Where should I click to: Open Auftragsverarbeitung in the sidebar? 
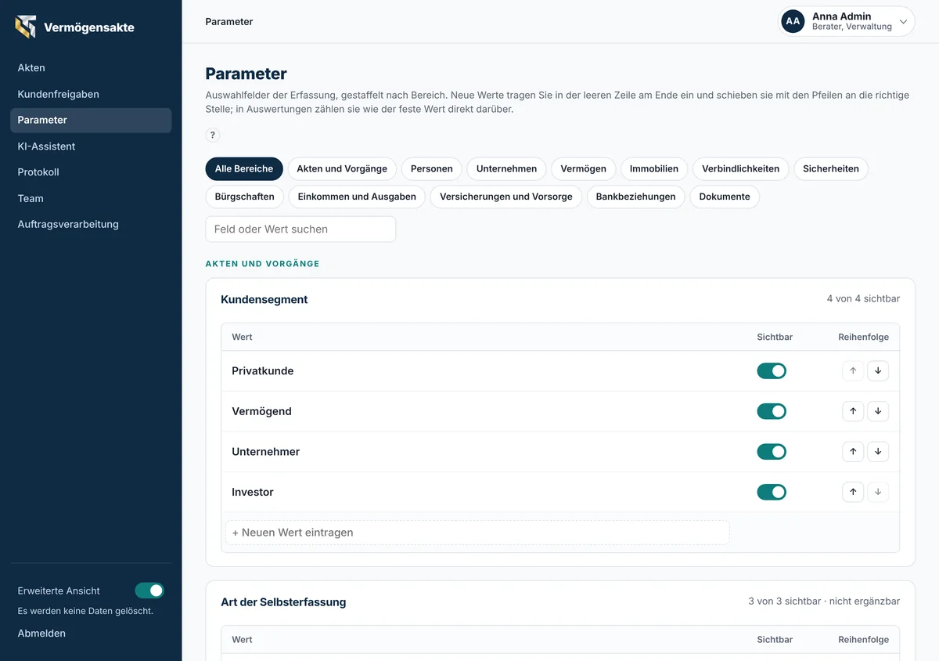pyautogui.click(x=91, y=224)
